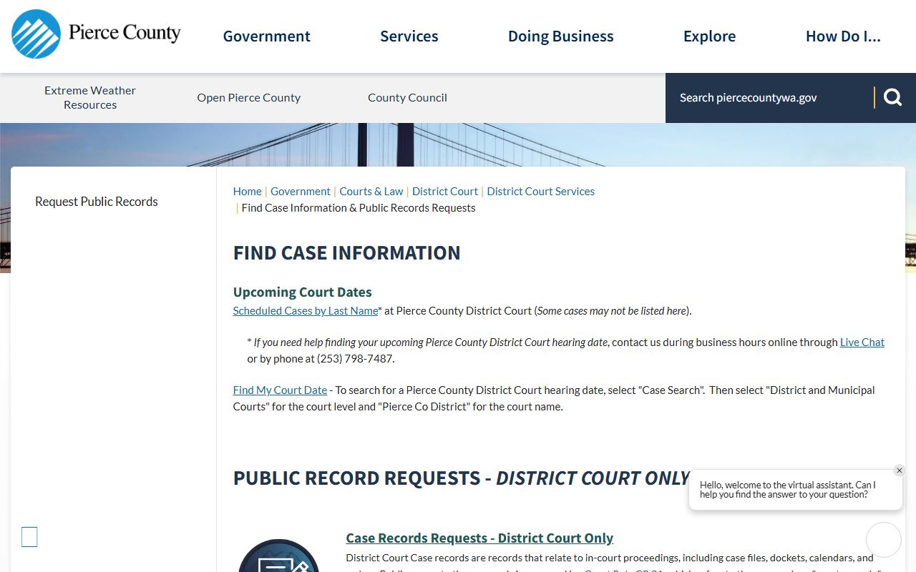Image resolution: width=916 pixels, height=572 pixels.
Task: Open the Doing Business menu
Action: 560,36
